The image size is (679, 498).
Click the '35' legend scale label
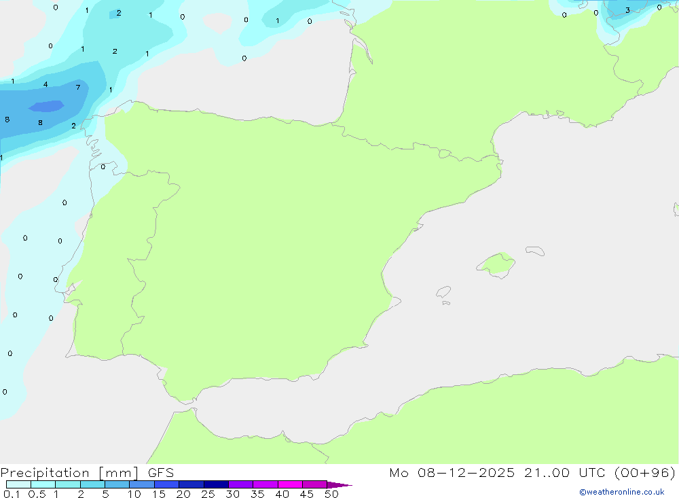257,494
